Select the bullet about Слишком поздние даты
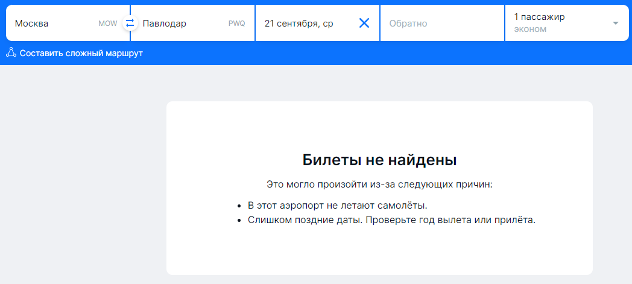Image resolution: width=632 pixels, height=284 pixels. coord(391,219)
